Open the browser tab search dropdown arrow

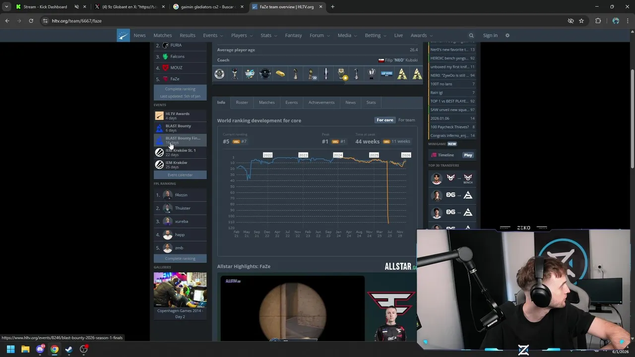pyautogui.click(x=6, y=7)
